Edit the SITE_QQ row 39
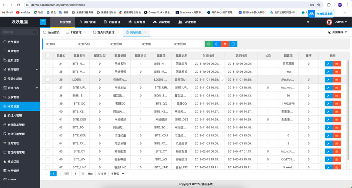Image resolution: width=352 pixels, height=188 pixels. pyautogui.click(x=329, y=103)
